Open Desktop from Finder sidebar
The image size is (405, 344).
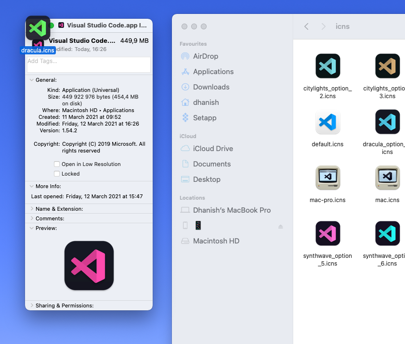pos(207,179)
